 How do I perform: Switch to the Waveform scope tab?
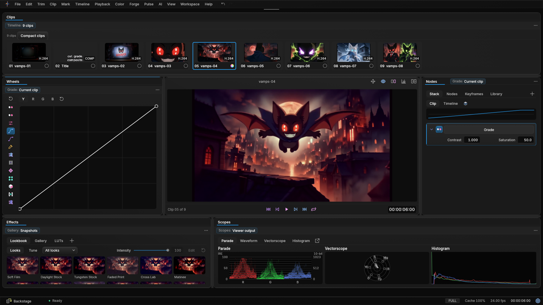coord(249,241)
